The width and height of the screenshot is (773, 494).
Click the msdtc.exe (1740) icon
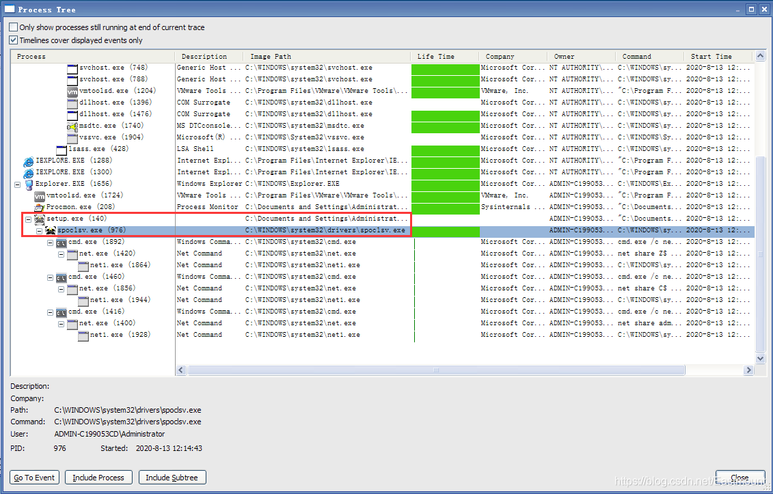tap(72, 126)
